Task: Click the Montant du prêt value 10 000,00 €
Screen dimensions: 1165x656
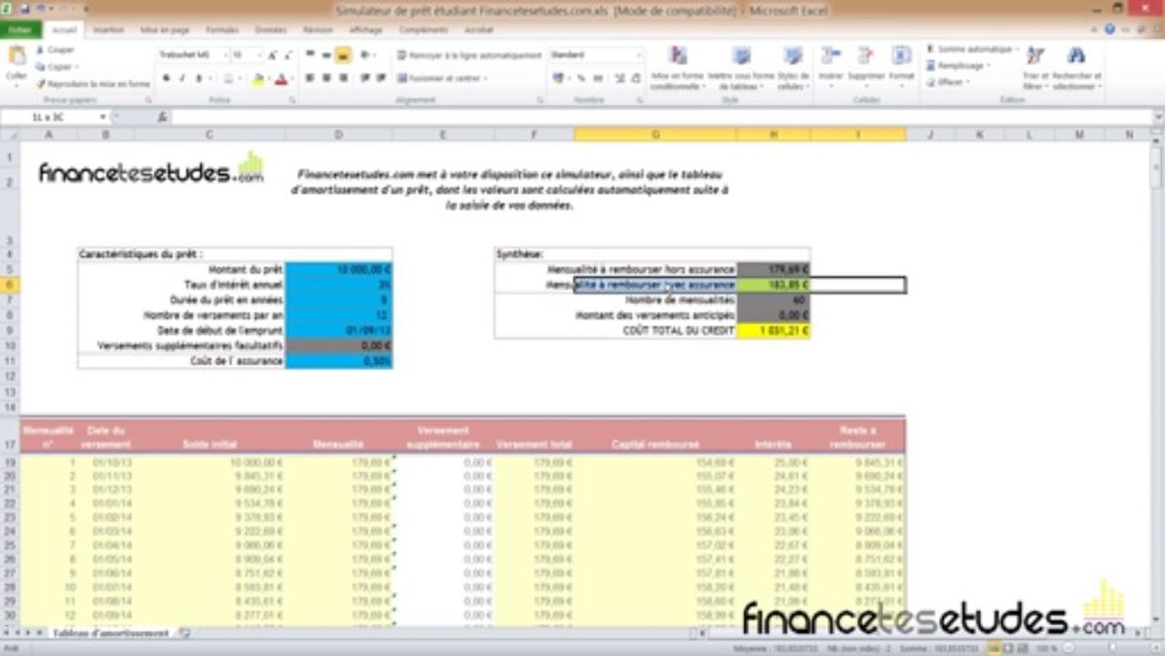Action: click(339, 269)
